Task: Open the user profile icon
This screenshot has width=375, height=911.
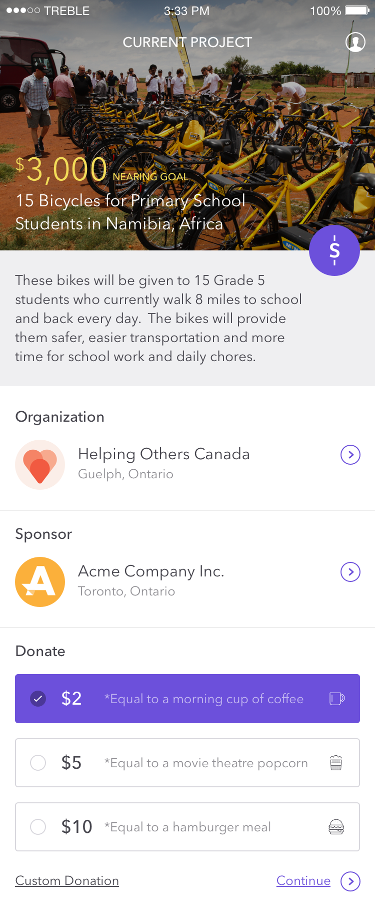Action: pos(355,42)
